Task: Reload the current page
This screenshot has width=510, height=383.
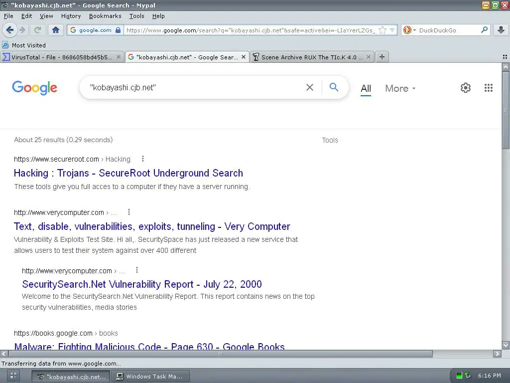Action: (38, 30)
